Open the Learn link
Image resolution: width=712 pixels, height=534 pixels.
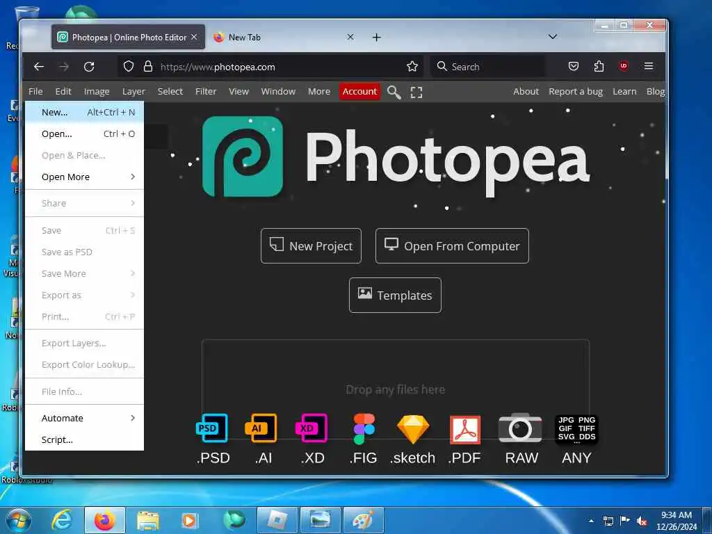(x=624, y=91)
